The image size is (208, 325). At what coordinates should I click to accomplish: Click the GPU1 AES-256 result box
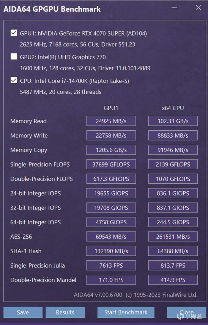111,237
